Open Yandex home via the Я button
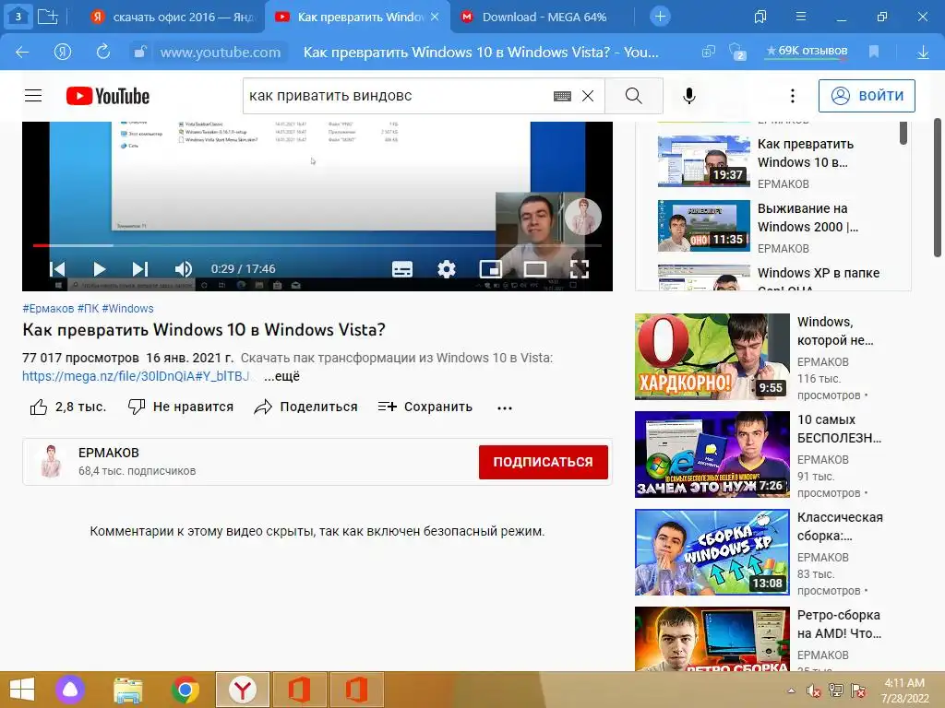 point(63,53)
